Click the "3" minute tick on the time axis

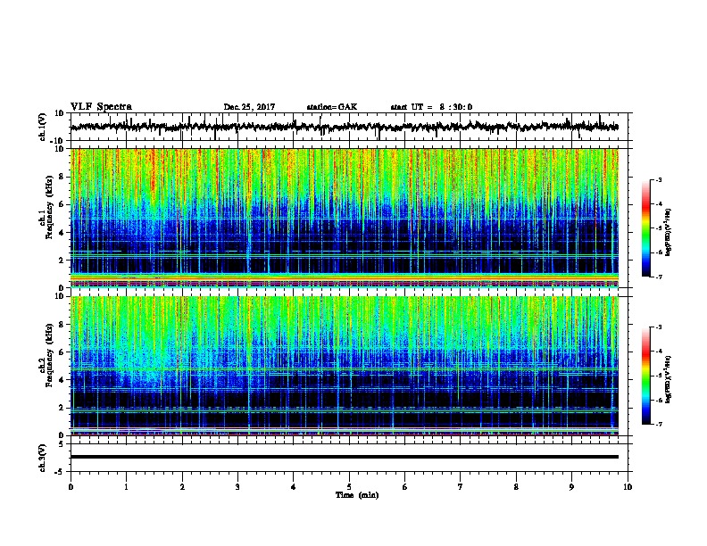(x=237, y=487)
